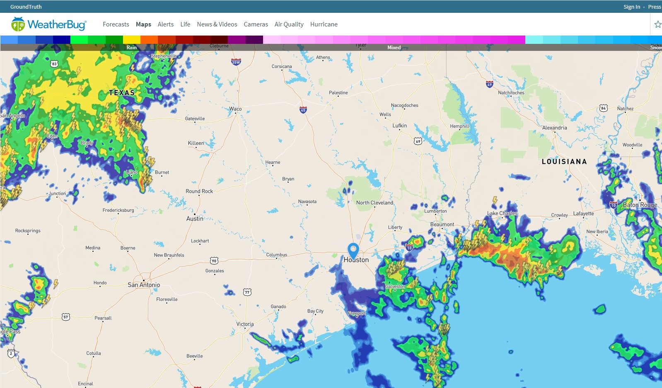
Task: Click the Lake Charles city label
Action: click(x=503, y=213)
